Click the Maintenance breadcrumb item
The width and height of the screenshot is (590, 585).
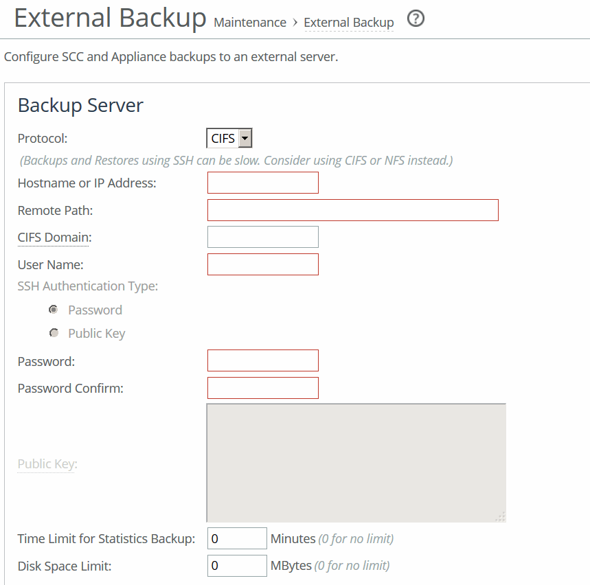pyautogui.click(x=250, y=23)
